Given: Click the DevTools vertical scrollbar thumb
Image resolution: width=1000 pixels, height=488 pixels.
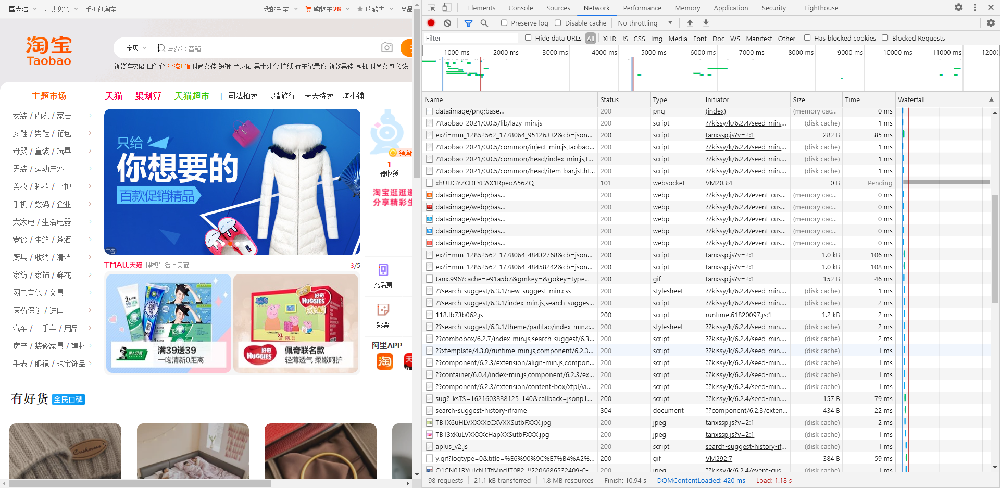Looking at the screenshot, I should (x=995, y=249).
